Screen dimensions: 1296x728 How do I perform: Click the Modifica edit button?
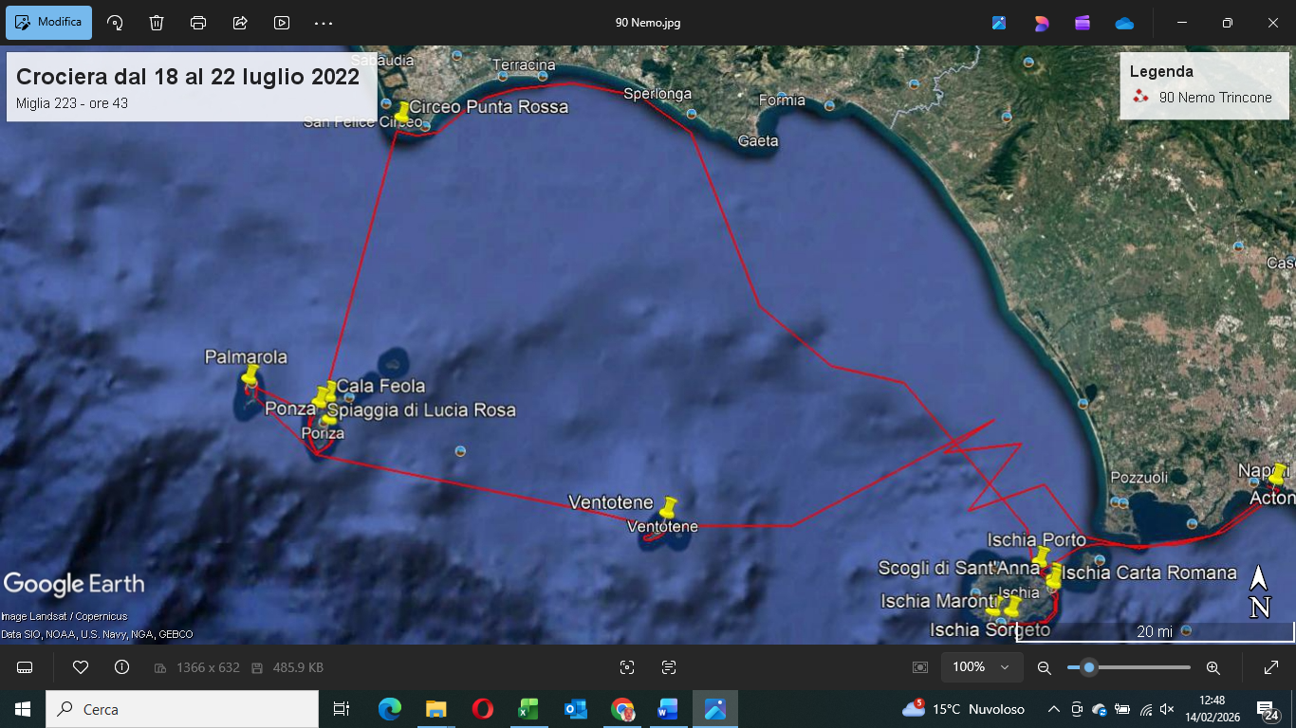[x=48, y=23]
